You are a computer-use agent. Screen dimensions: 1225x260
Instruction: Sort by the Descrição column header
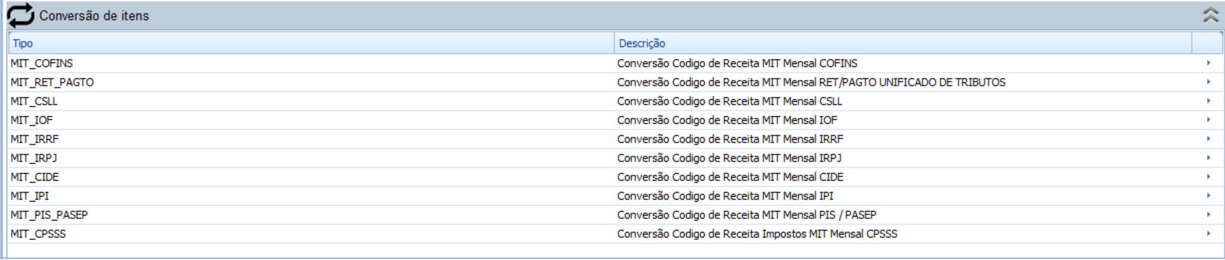903,43
